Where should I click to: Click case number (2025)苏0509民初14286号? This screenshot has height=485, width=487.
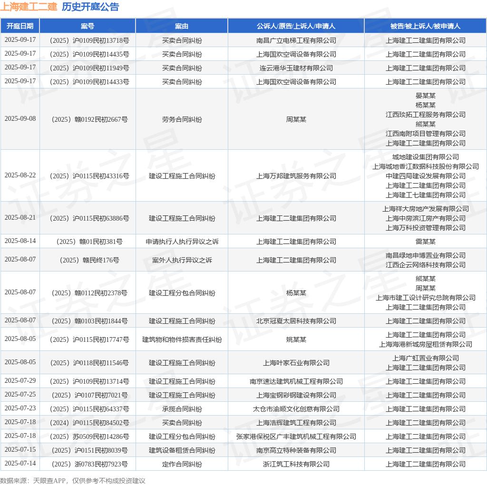point(89,436)
